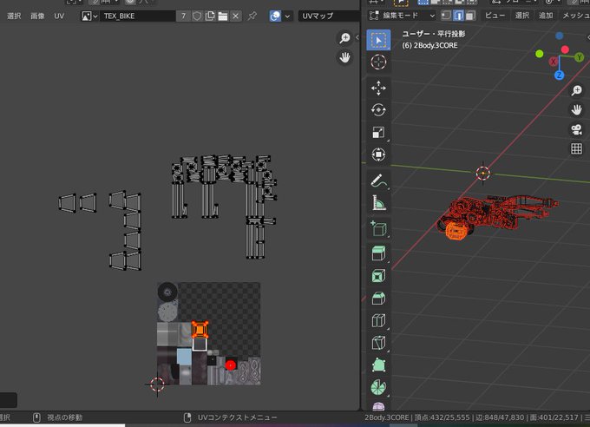Click the ユーザー・平行投影 viewport label
This screenshot has width=590, height=427.
(x=434, y=34)
